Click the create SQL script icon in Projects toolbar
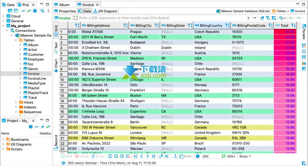Screen dimensions: 308x166 (x=16, y=11)
